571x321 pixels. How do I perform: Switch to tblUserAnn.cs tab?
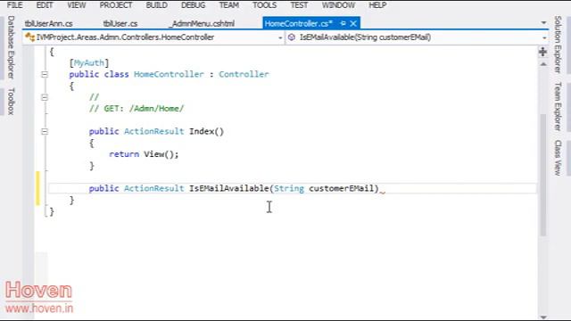coord(48,24)
